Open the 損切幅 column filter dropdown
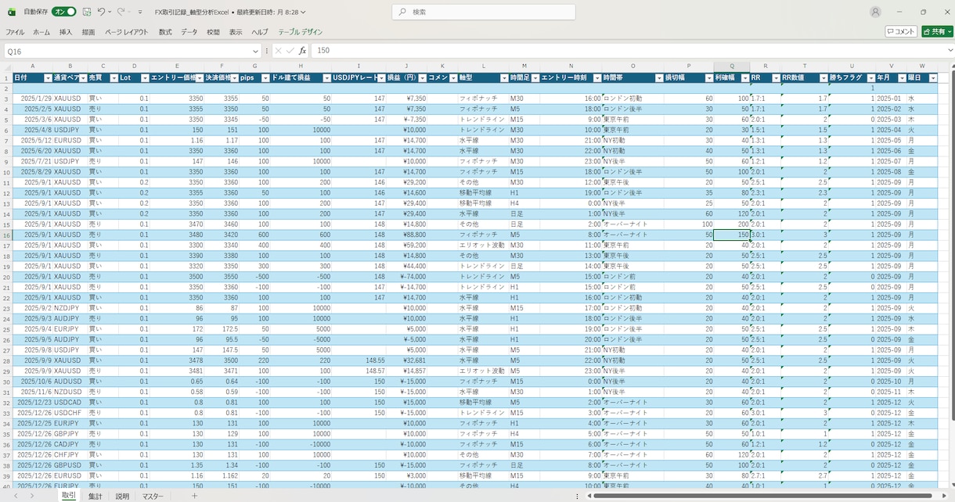Screen dimensions: 955x502 [x=708, y=78]
